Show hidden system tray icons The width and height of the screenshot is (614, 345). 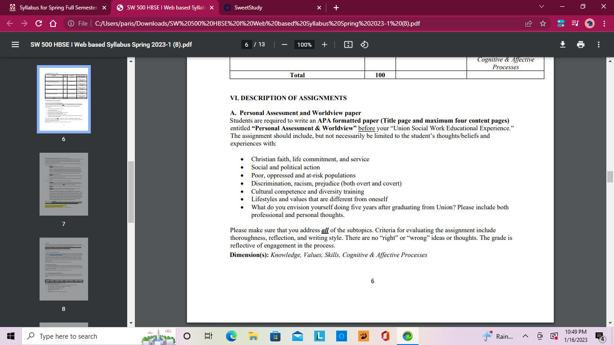[x=525, y=336]
